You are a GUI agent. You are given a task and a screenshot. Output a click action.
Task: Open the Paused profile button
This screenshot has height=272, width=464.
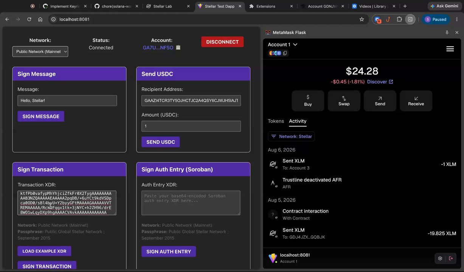pyautogui.click(x=436, y=19)
